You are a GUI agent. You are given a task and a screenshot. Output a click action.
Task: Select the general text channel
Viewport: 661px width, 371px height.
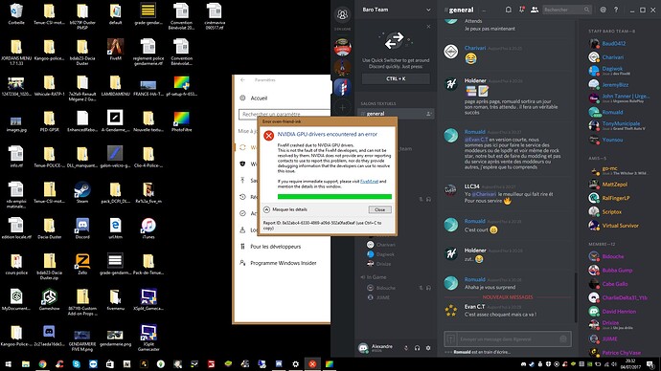396,114
